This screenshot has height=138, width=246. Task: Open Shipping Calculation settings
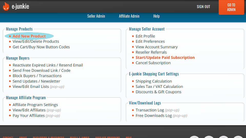click(x=154, y=81)
